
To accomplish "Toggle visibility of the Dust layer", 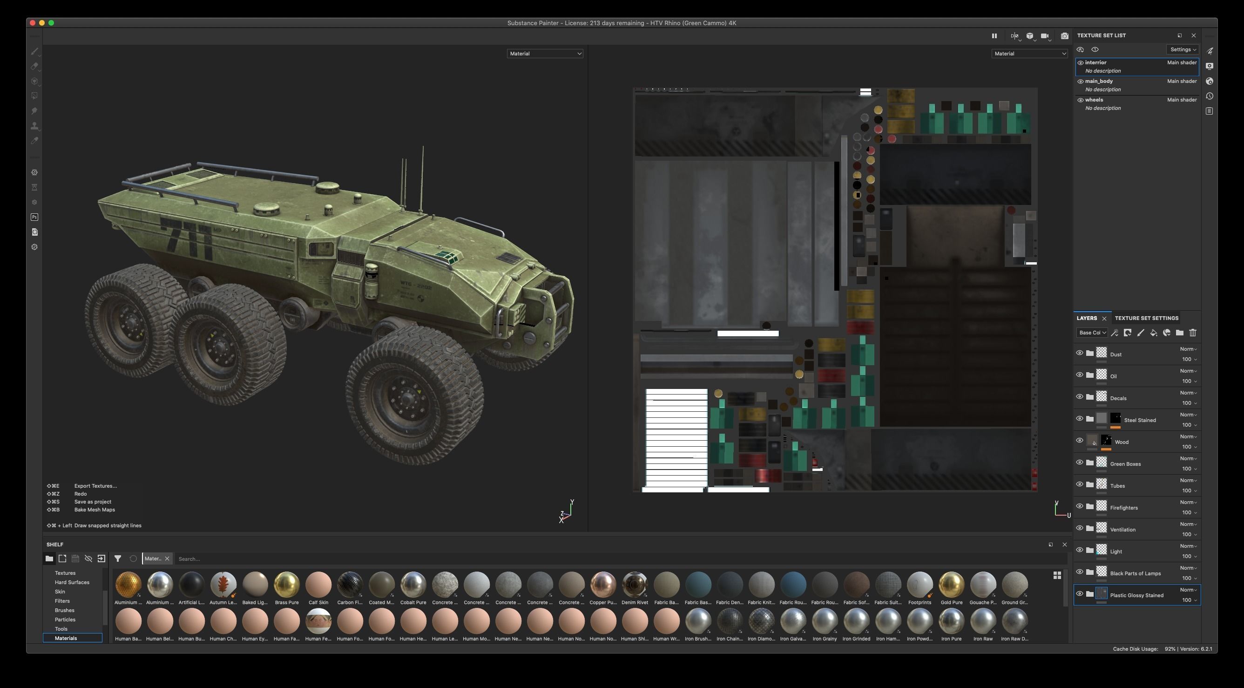I will [x=1079, y=353].
